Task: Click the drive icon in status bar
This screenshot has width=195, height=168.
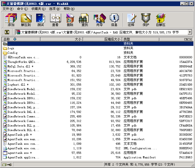Action: pos(4,165)
